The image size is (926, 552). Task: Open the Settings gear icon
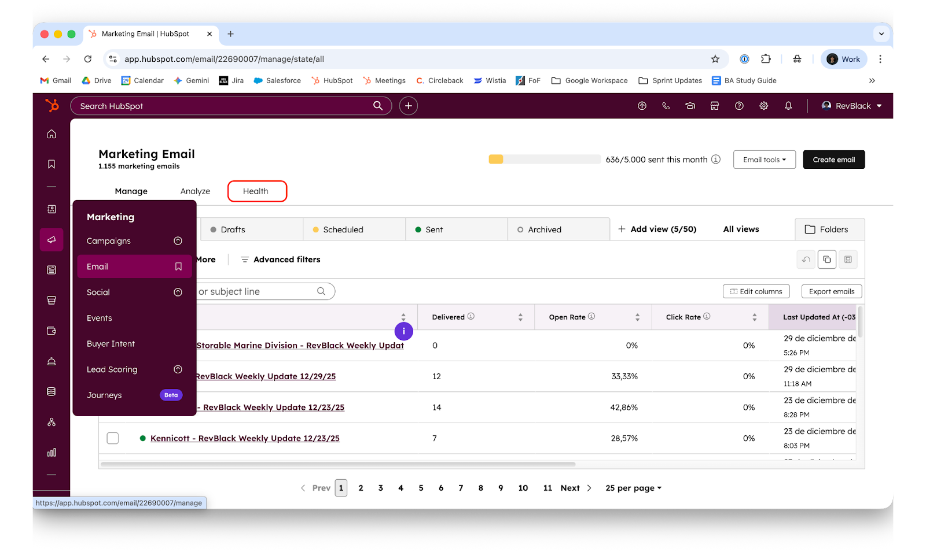(x=764, y=106)
